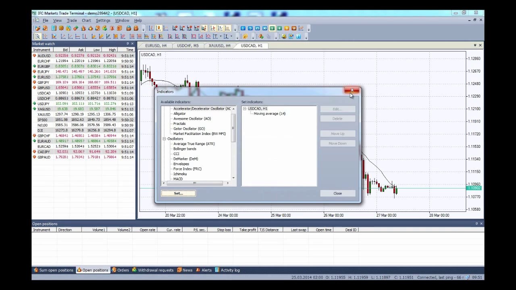The image size is (516, 290).
Task: Pin the Market watch panel
Action: (x=127, y=43)
